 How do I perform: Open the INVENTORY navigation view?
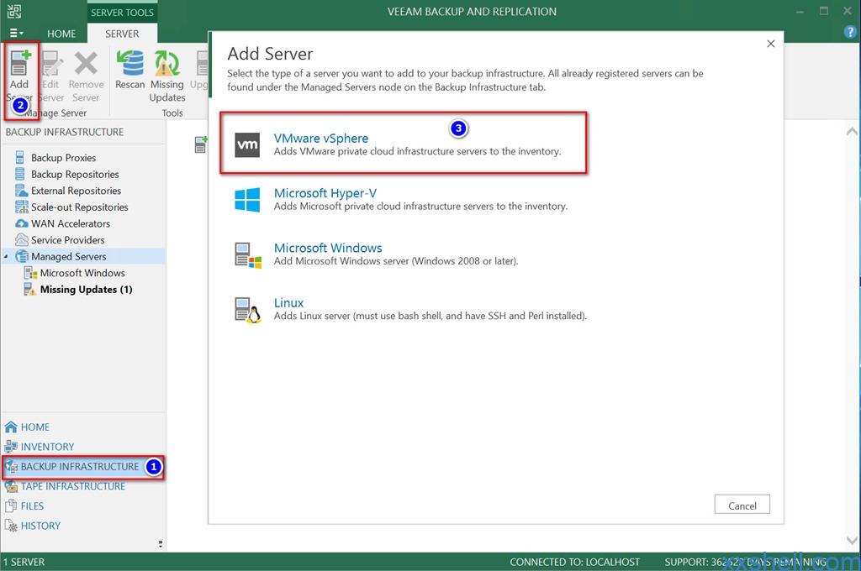pyautogui.click(x=47, y=447)
